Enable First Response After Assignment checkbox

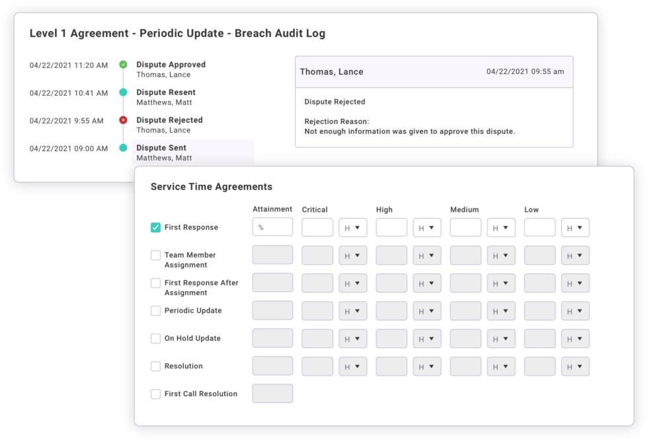(x=155, y=283)
